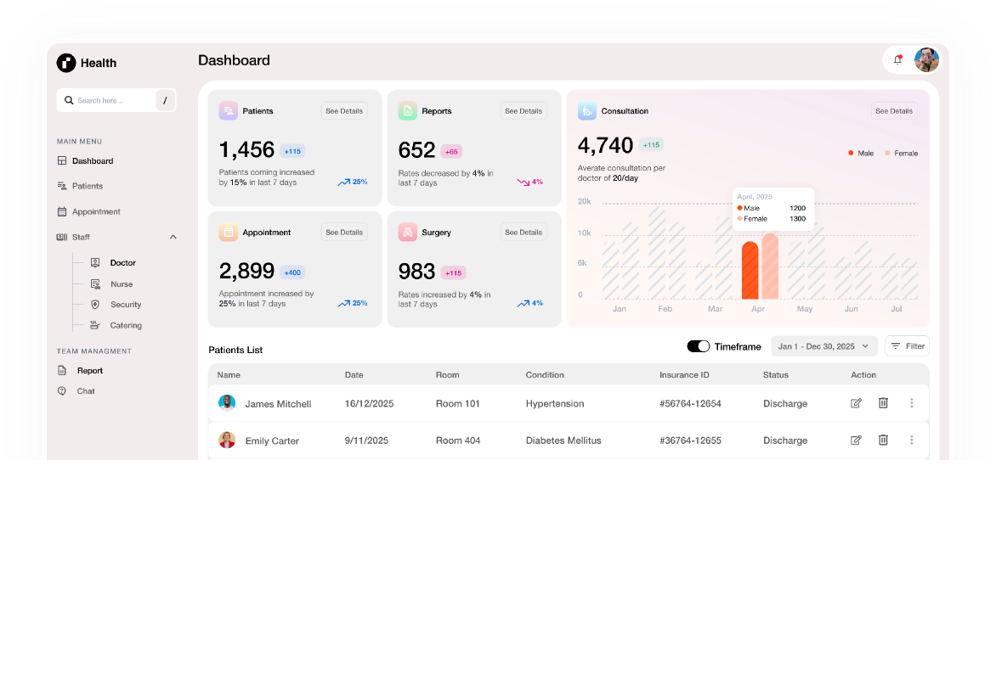This screenshot has width=996, height=679.
Task: Click the April Female light bar
Action: pyautogui.click(x=770, y=267)
